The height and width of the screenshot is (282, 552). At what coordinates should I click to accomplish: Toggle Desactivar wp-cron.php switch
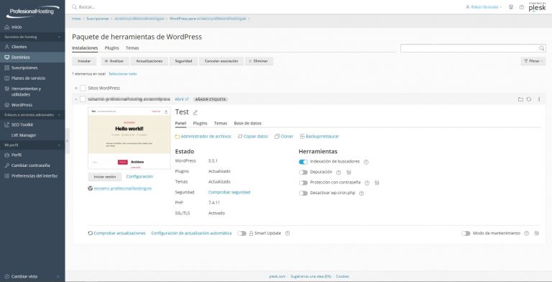pos(303,194)
